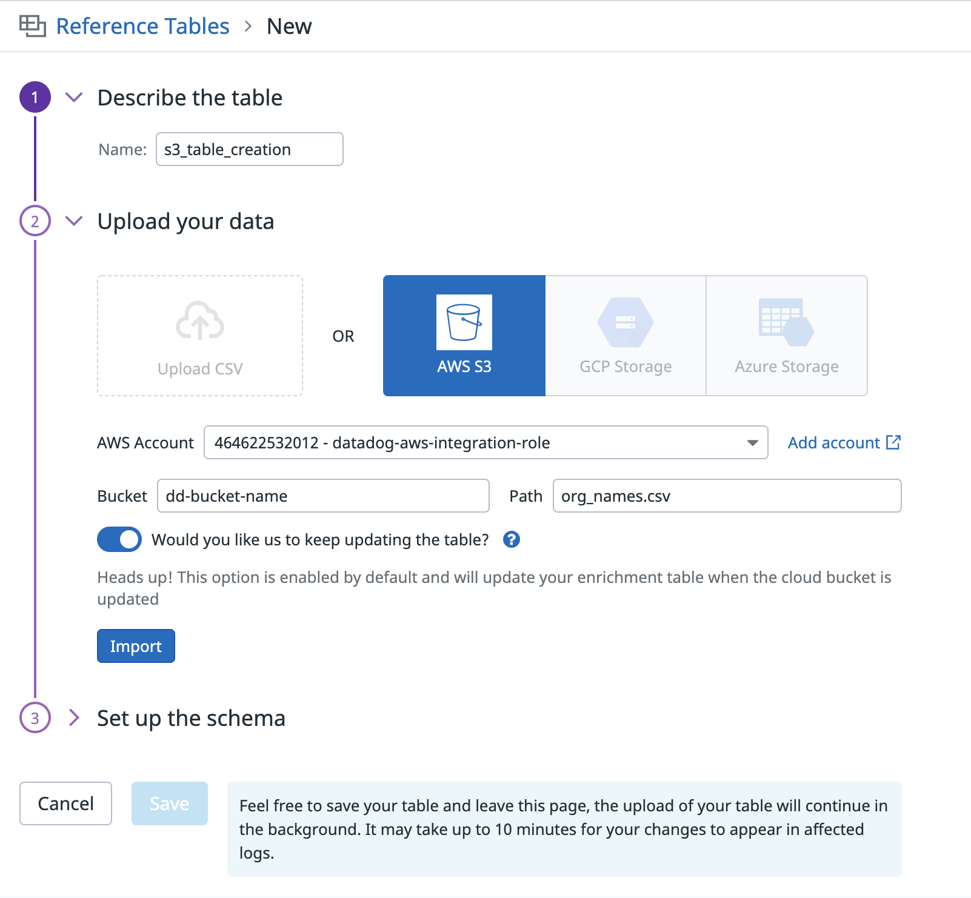Viewport: 971px width, 898px height.
Task: Open the AWS Account dropdown
Action: tap(486, 442)
